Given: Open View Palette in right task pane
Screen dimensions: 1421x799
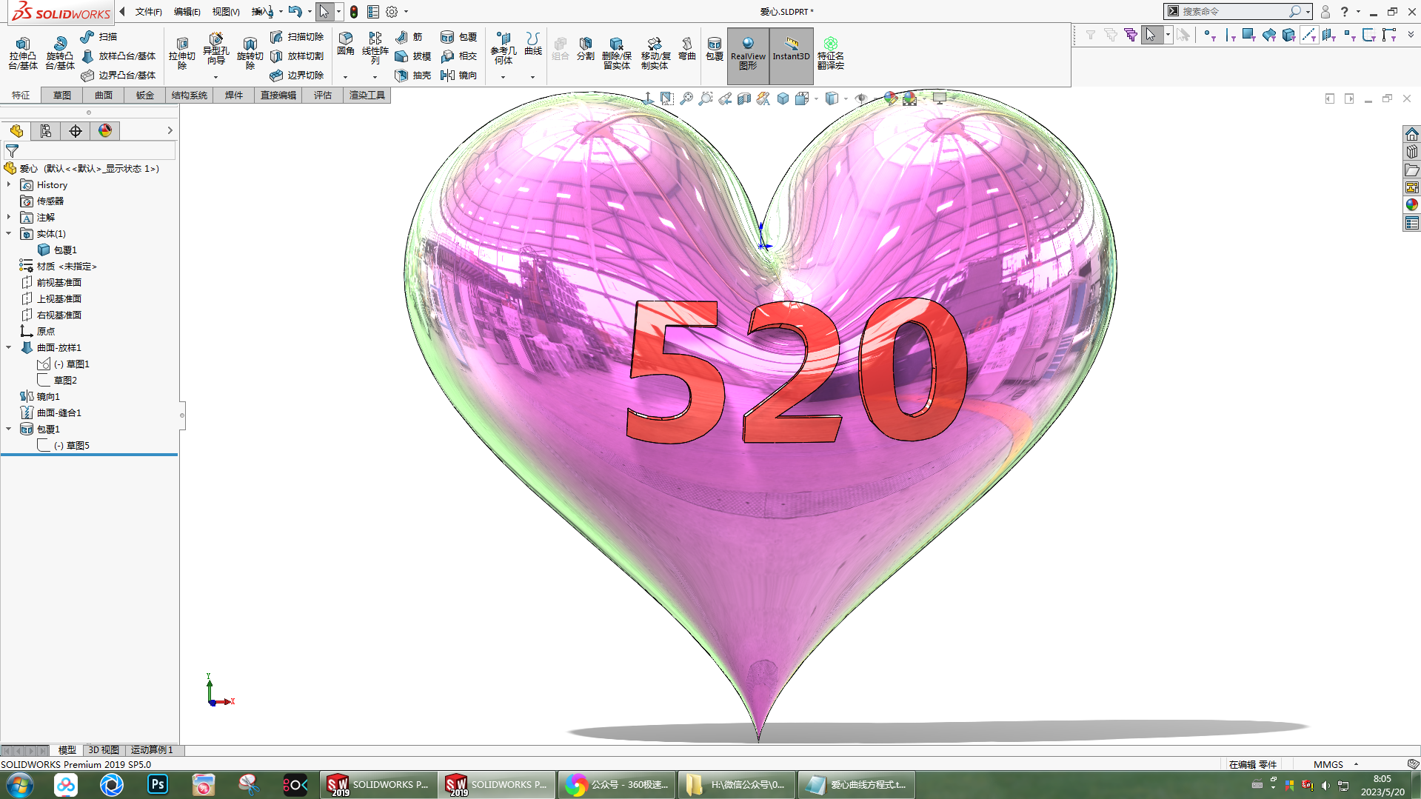Looking at the screenshot, I should pyautogui.click(x=1412, y=187).
